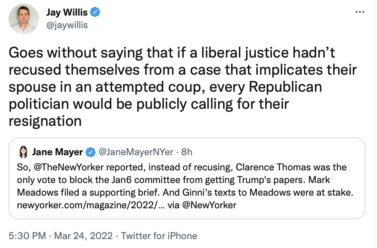Click the verified badge beside Jane Mayer

point(90,152)
